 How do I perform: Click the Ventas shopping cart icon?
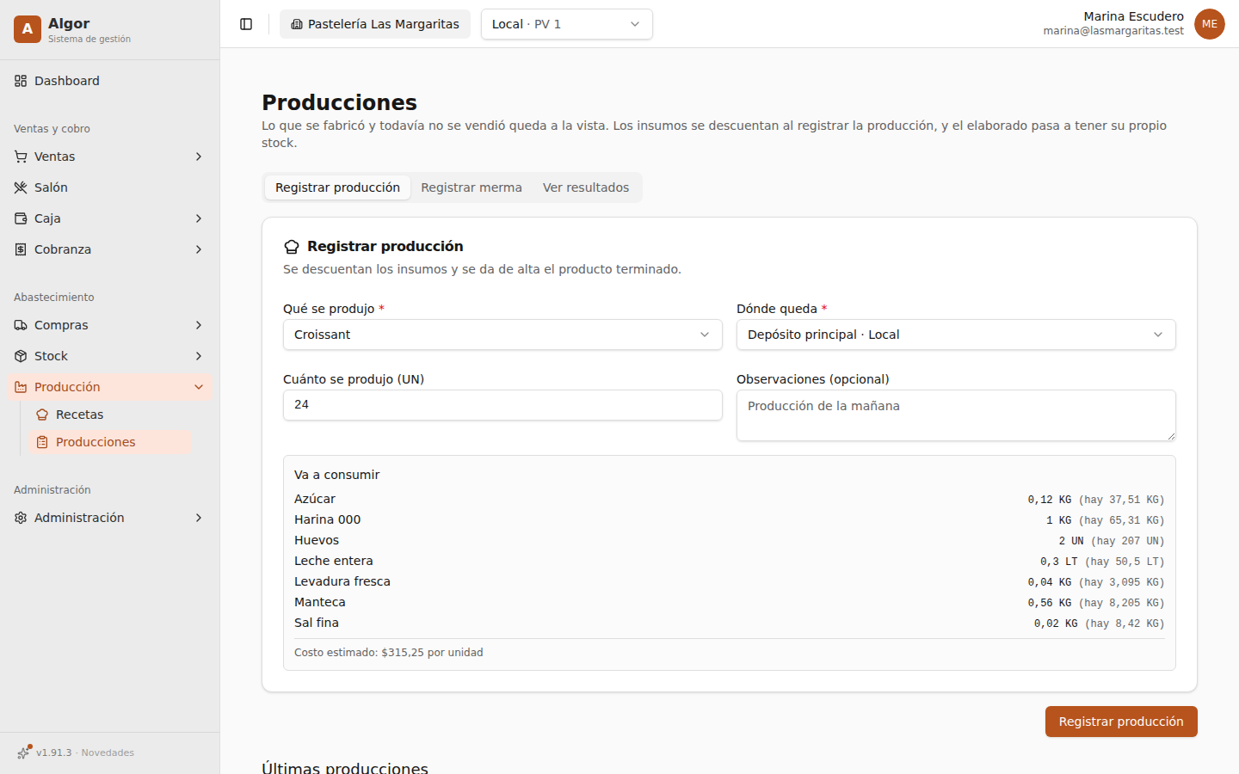(21, 157)
